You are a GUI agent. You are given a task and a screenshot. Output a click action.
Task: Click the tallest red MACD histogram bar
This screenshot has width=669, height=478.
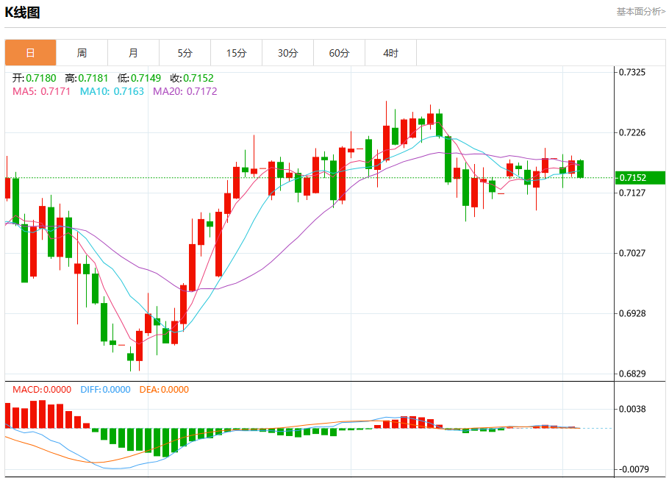[x=42, y=414]
